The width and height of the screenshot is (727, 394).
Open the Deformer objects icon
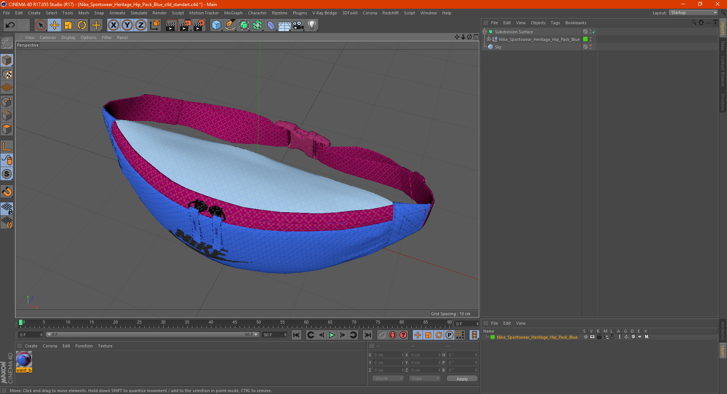(271, 25)
